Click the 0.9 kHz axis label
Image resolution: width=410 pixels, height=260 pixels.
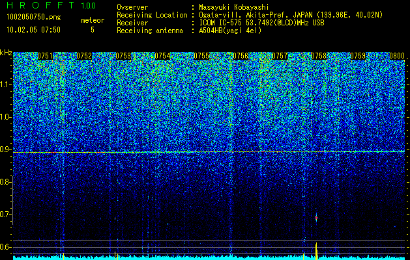pyautogui.click(x=6, y=149)
